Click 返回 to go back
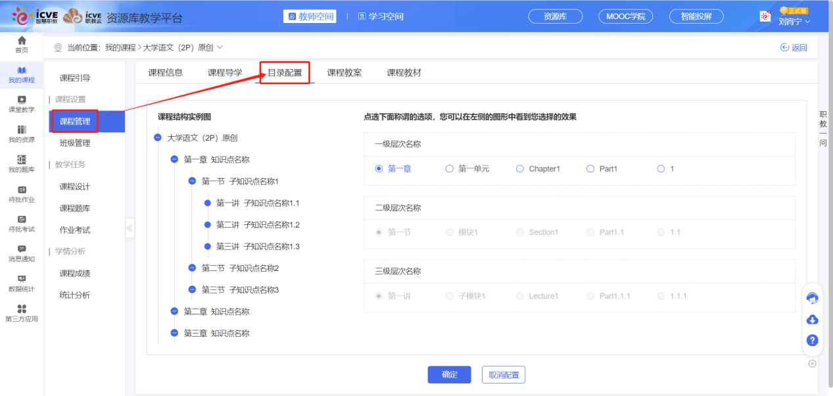Viewport: 833px width, 396px height. tap(793, 47)
